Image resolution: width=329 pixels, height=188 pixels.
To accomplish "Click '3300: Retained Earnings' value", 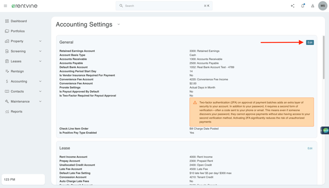I will click(204, 51).
